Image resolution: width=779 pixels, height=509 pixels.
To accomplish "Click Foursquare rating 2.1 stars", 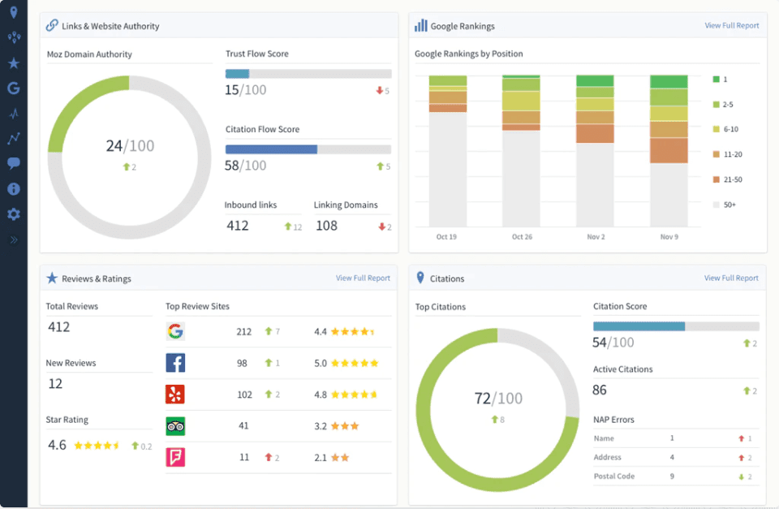I will (332, 458).
